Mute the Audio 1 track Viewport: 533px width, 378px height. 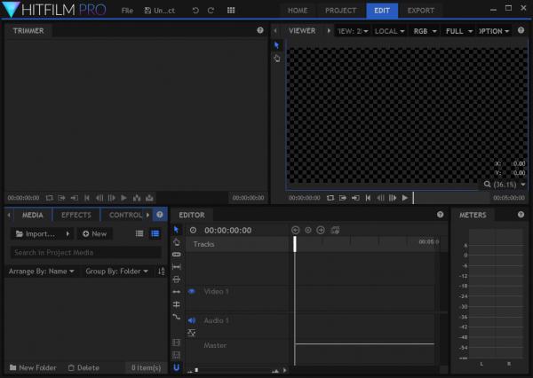[192, 320]
